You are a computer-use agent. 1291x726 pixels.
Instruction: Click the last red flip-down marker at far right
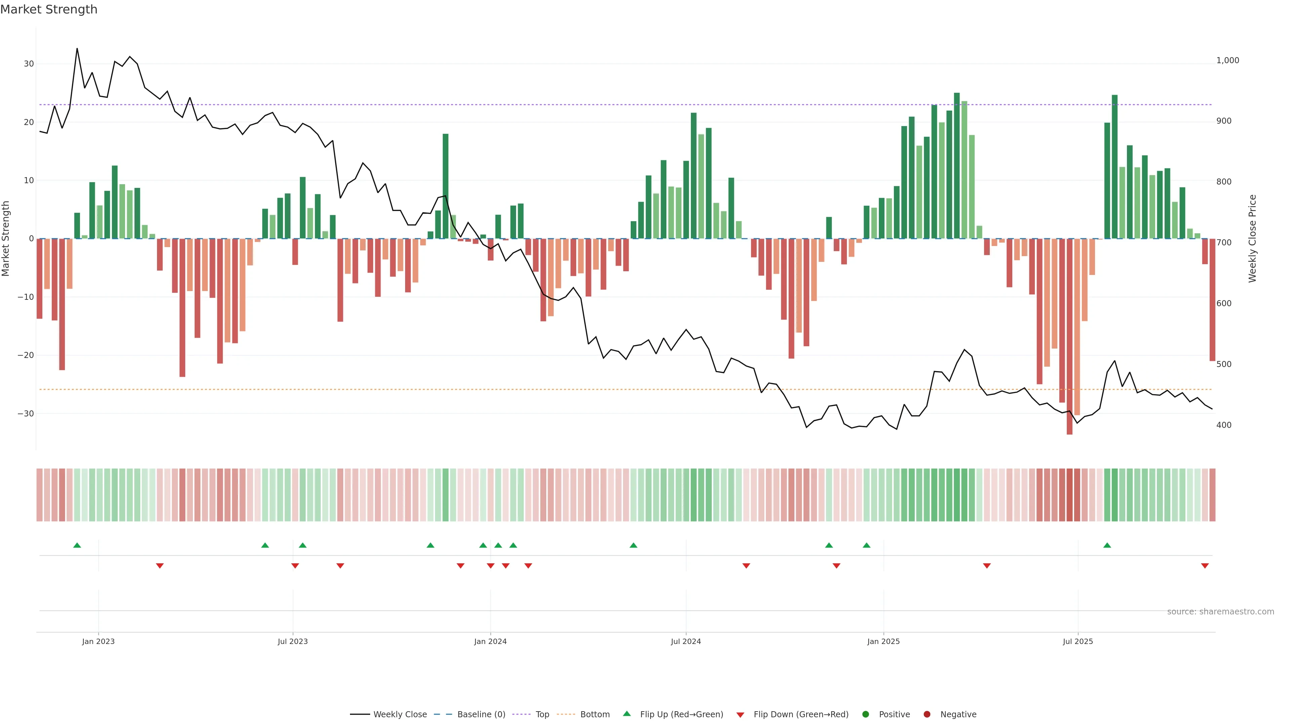tap(1205, 566)
